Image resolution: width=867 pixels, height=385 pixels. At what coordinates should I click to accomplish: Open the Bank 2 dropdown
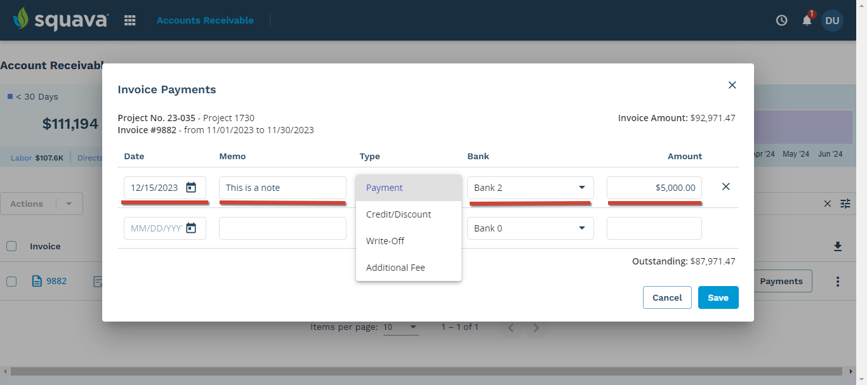tap(529, 187)
